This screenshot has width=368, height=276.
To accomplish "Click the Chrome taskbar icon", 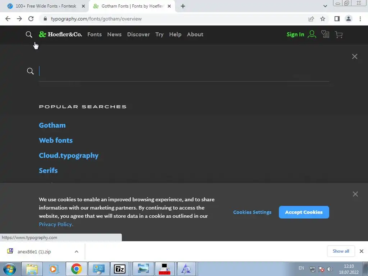I will click(x=77, y=269).
